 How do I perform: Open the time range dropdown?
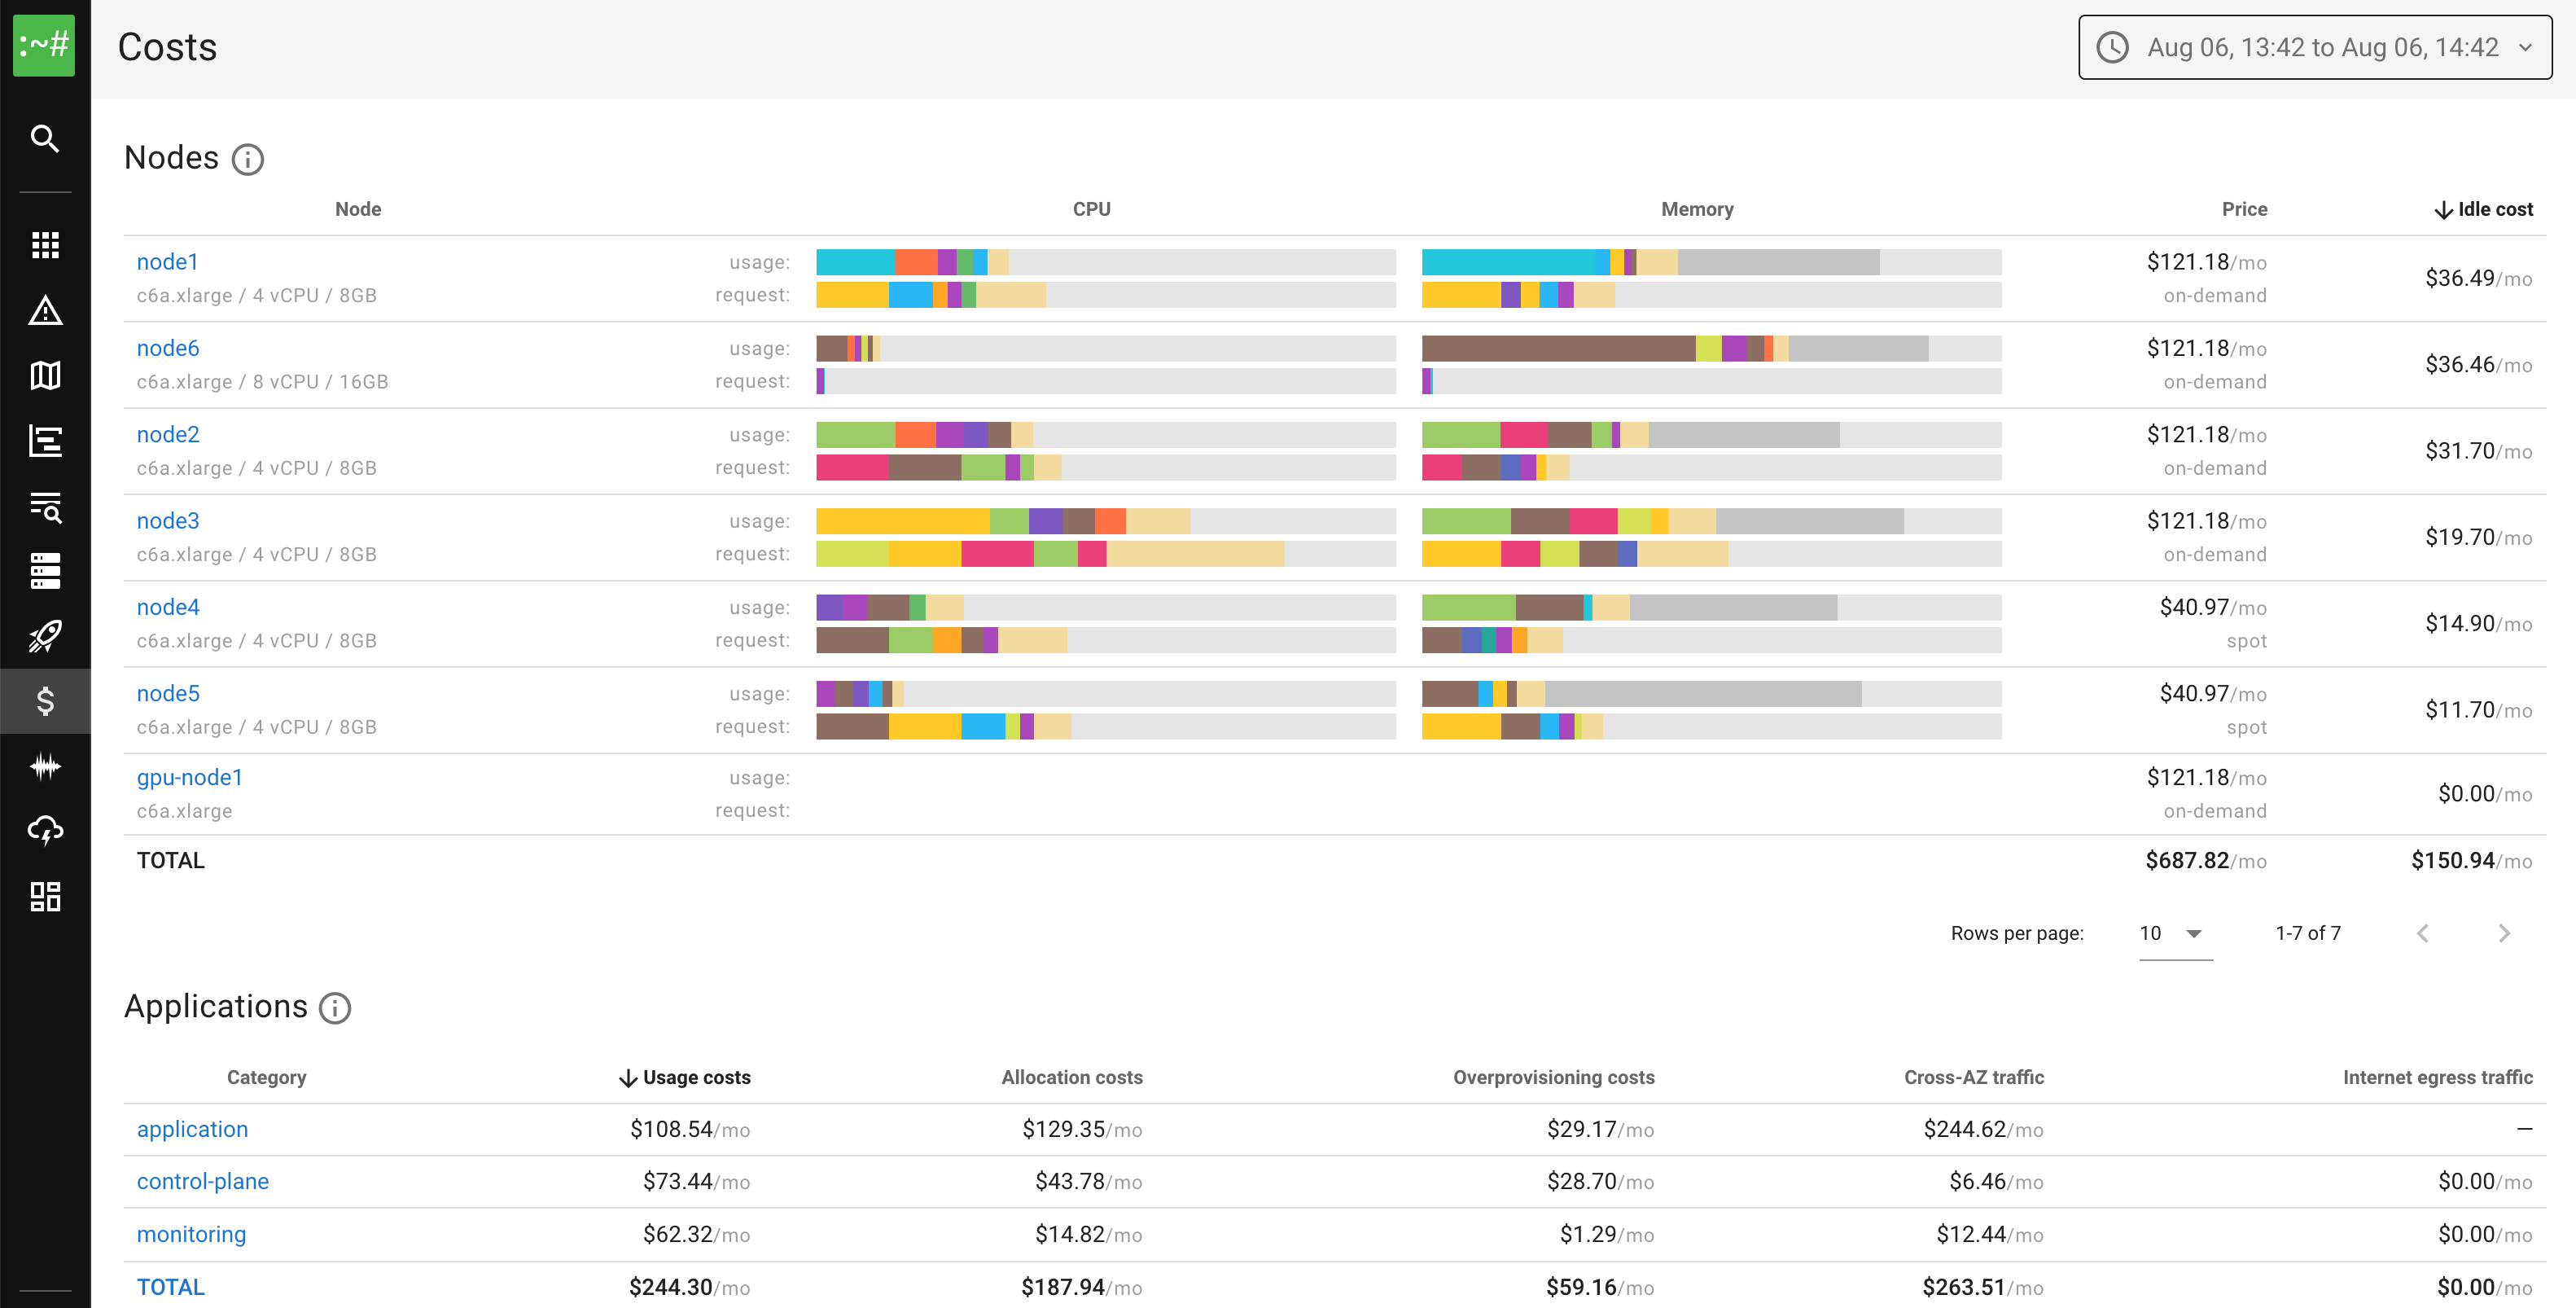(2314, 46)
